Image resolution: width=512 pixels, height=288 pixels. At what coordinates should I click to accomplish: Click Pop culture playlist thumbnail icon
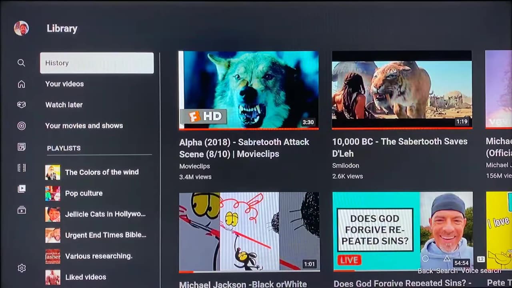click(x=52, y=193)
